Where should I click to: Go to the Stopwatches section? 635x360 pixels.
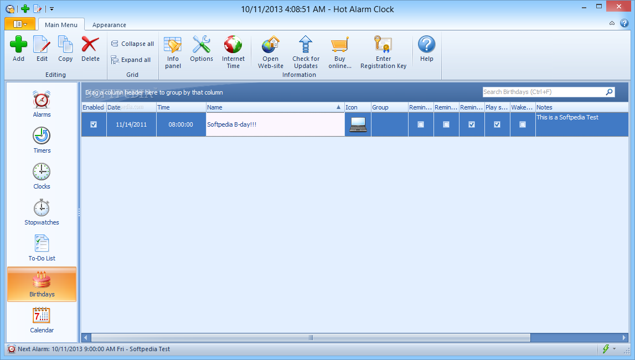coord(42,212)
